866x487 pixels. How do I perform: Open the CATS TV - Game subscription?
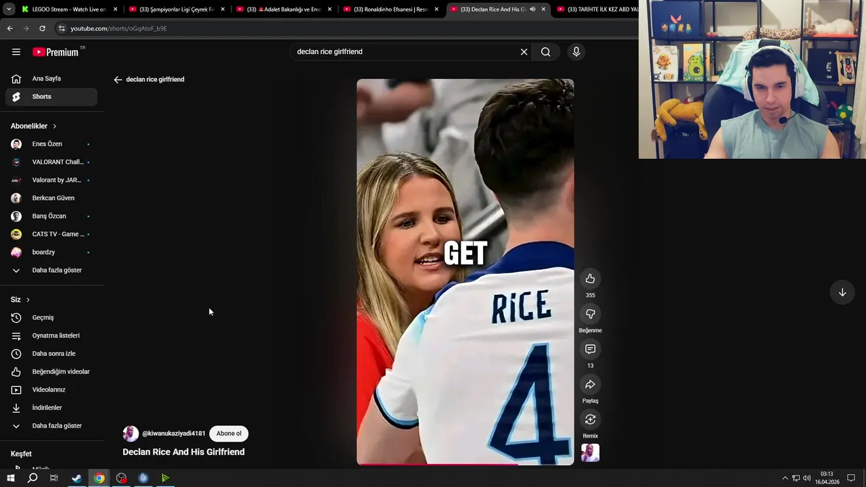point(51,234)
